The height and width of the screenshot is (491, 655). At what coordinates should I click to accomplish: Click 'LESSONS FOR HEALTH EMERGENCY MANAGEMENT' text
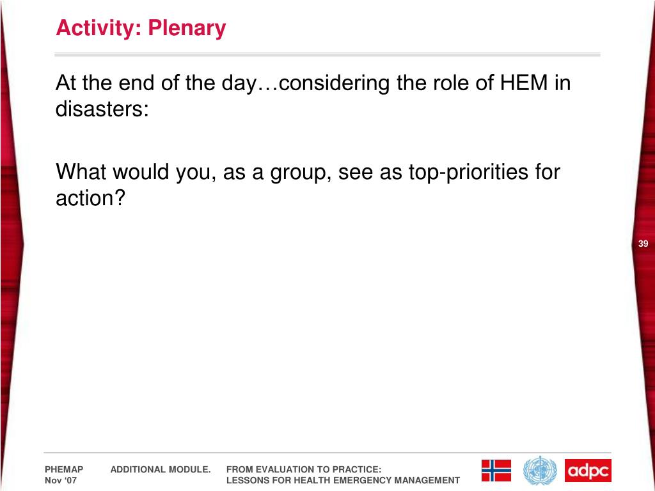[343, 480]
